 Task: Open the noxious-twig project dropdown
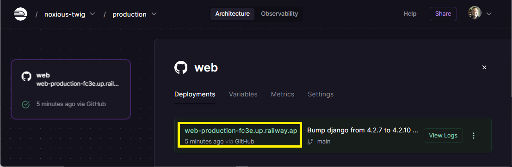70,14
